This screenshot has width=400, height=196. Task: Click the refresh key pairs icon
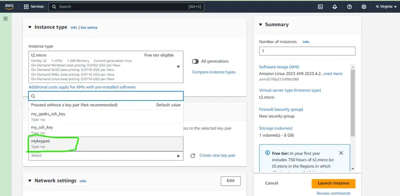[x=193, y=156]
